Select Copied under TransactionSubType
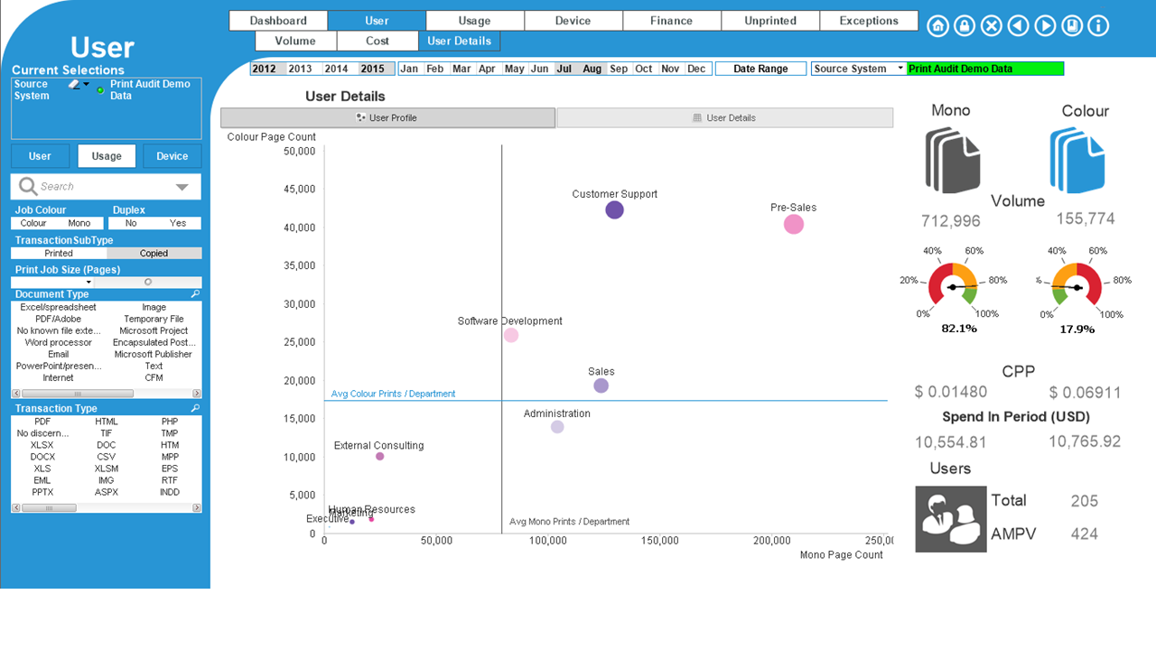The image size is (1156, 650). pos(154,254)
